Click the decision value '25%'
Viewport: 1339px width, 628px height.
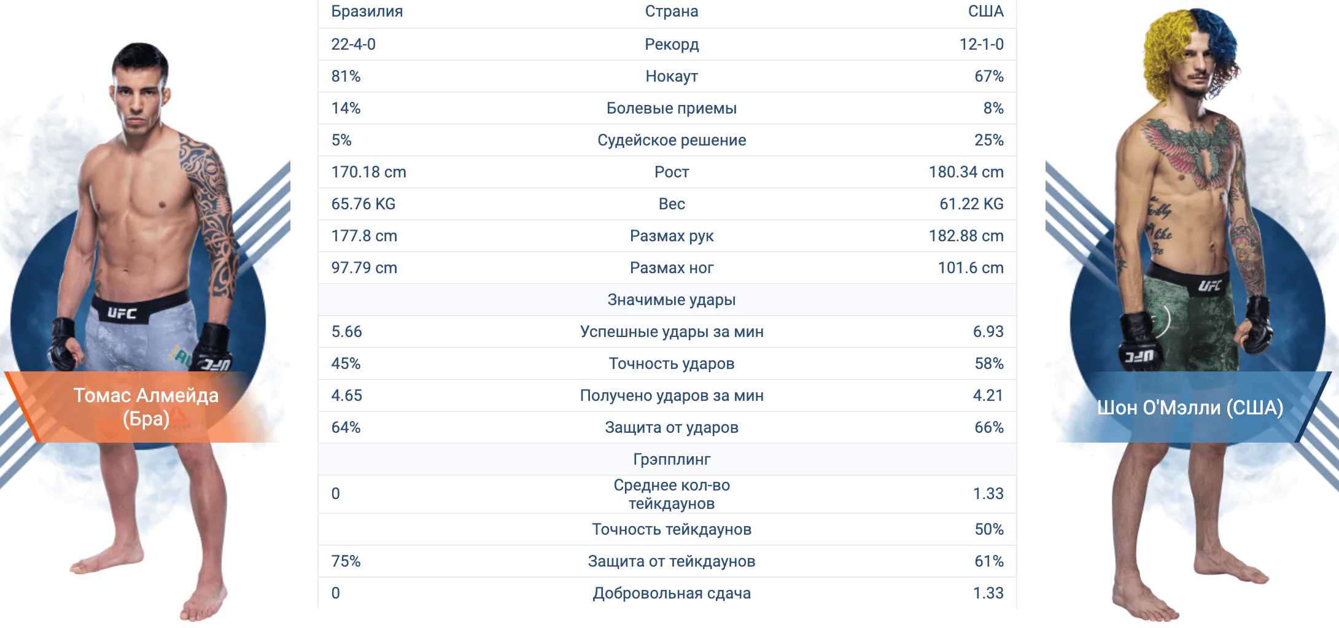[x=989, y=140]
